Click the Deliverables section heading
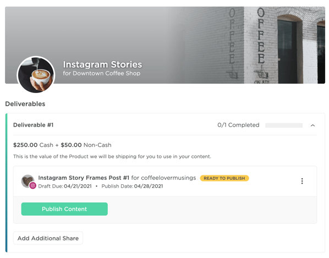This screenshot has width=329, height=258. coord(25,104)
